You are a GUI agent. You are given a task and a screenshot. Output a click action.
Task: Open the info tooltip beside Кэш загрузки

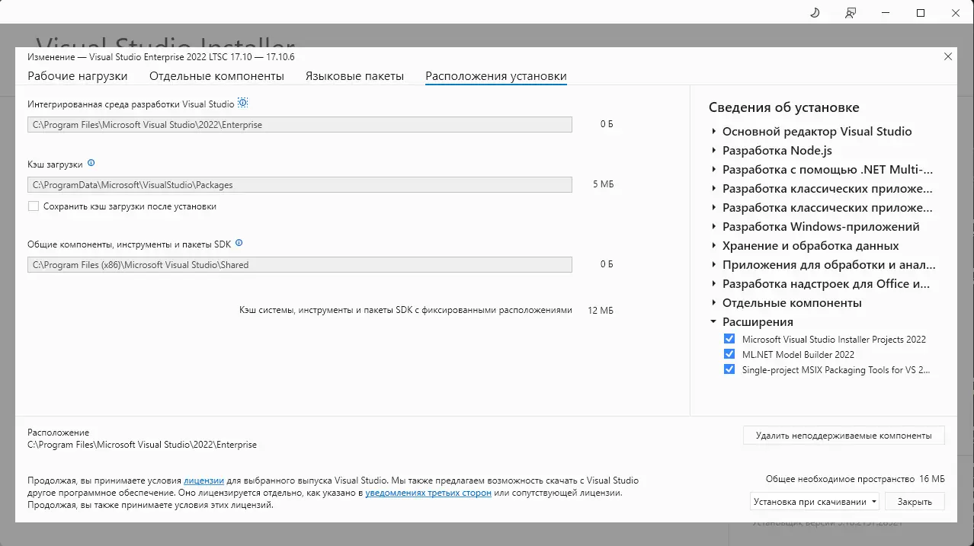tap(92, 163)
